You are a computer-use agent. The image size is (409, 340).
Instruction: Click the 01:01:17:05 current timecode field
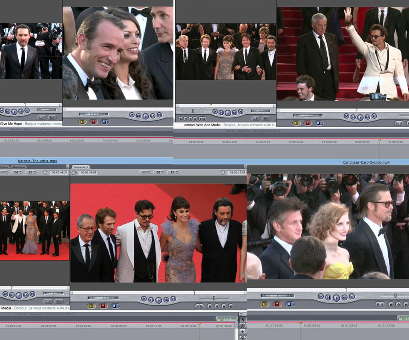[x=237, y=173]
